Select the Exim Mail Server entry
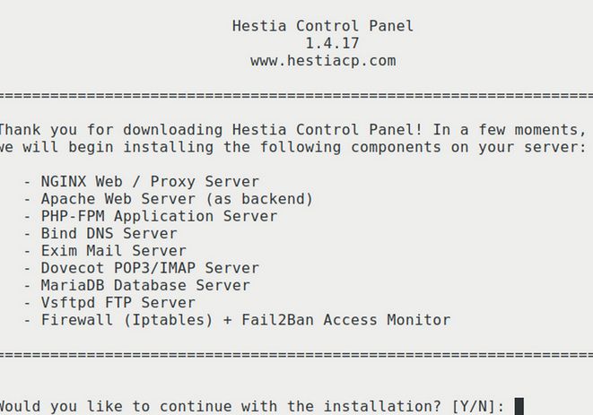Image resolution: width=593 pixels, height=415 pixels. coord(116,251)
